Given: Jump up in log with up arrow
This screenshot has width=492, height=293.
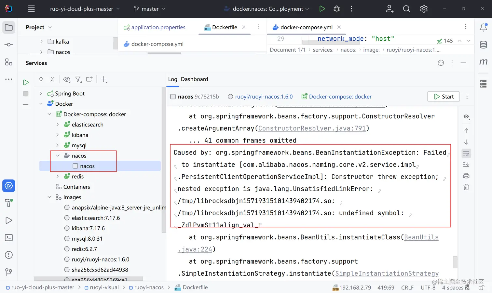Looking at the screenshot, I should click(466, 131).
